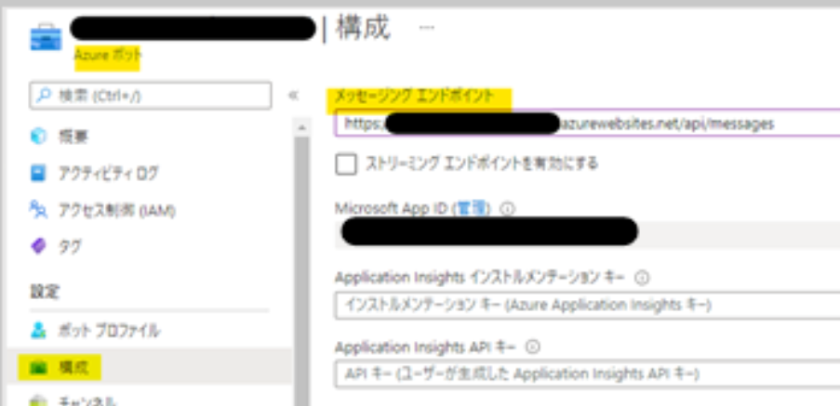Click info icon beside Application Insights API キー
Screen dimensions: 840x406
(x=532, y=347)
